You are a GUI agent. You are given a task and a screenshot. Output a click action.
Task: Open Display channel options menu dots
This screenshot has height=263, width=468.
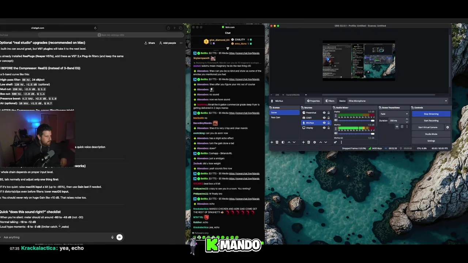[x=336, y=115]
